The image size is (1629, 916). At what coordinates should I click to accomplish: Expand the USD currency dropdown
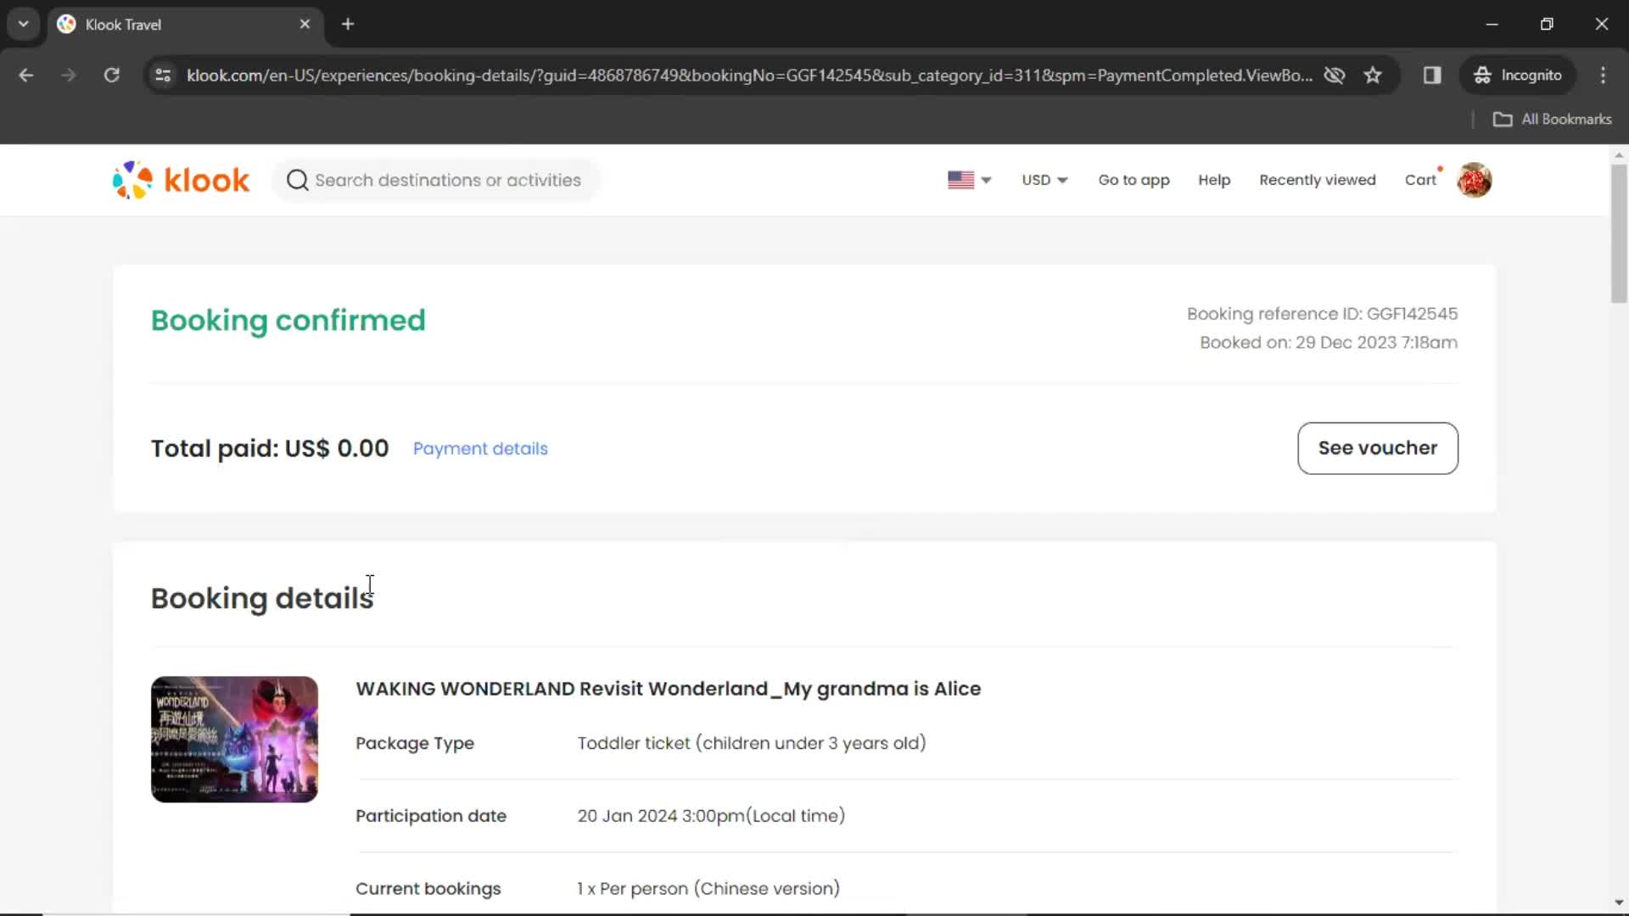(1044, 179)
